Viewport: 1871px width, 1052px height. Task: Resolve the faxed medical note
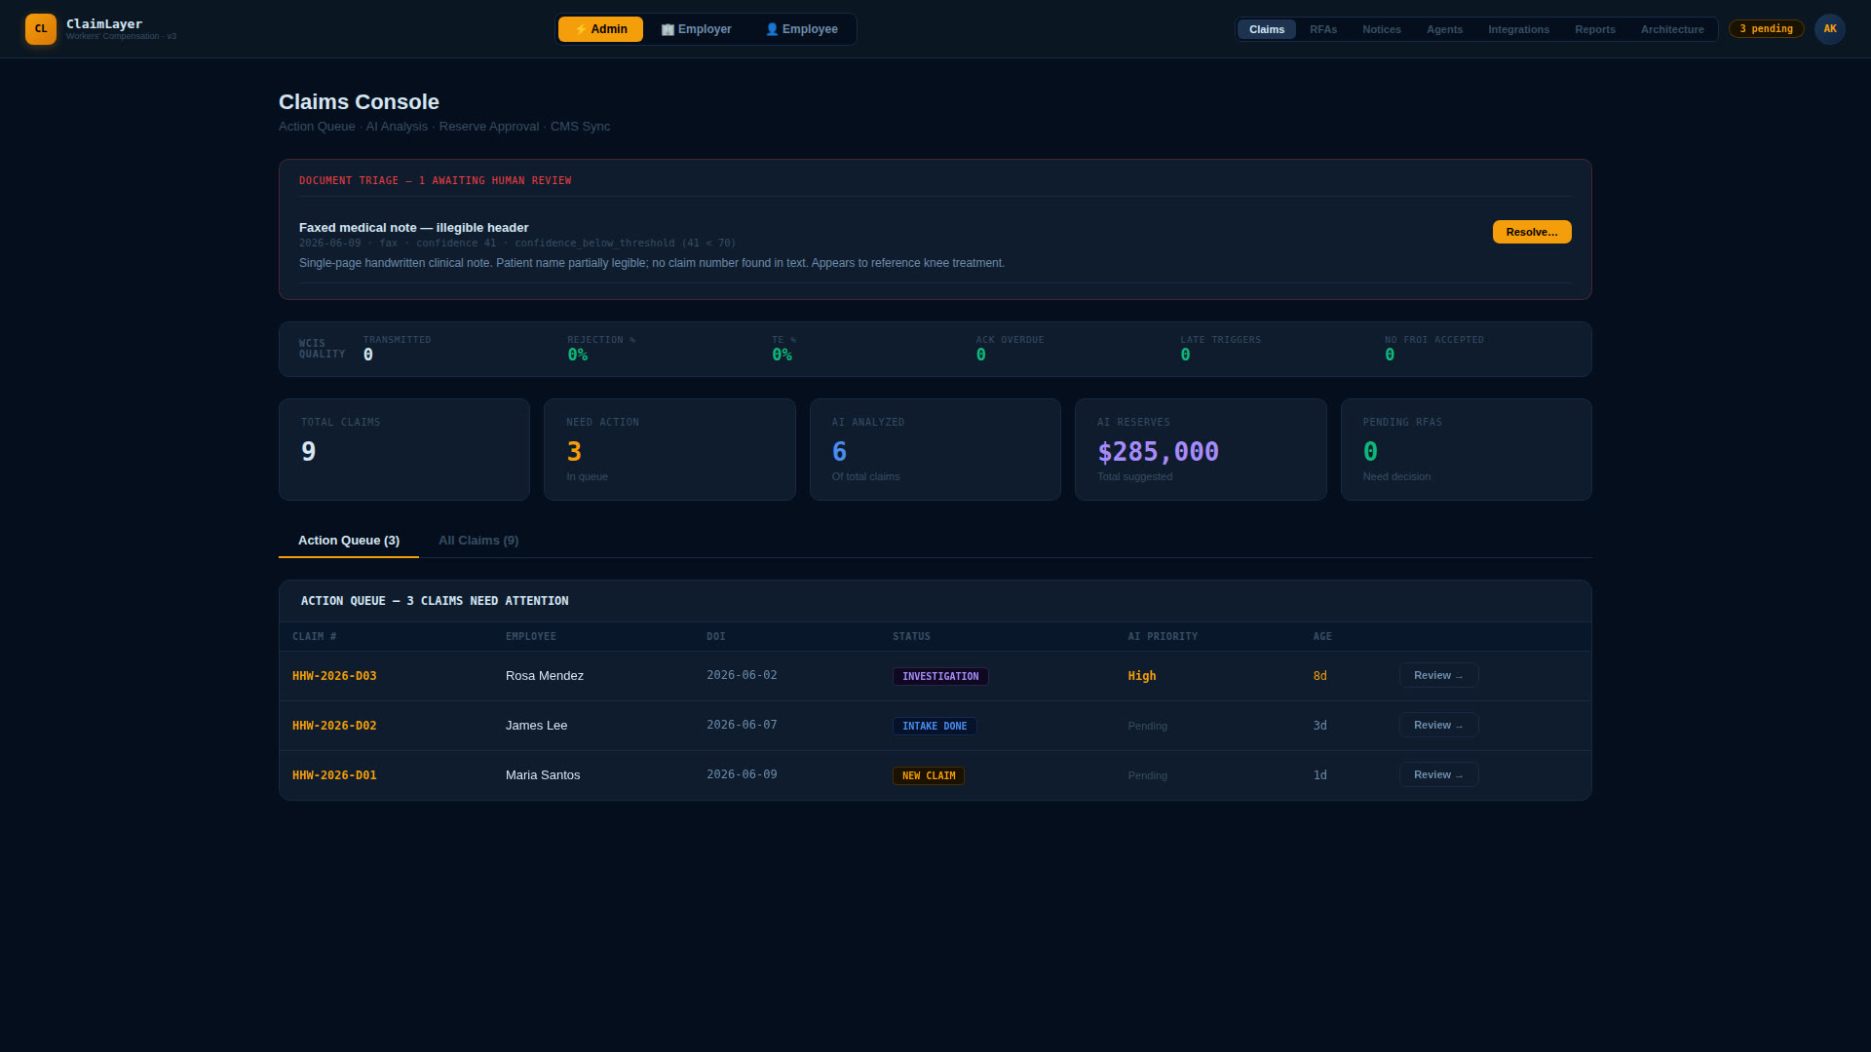pyautogui.click(x=1532, y=232)
